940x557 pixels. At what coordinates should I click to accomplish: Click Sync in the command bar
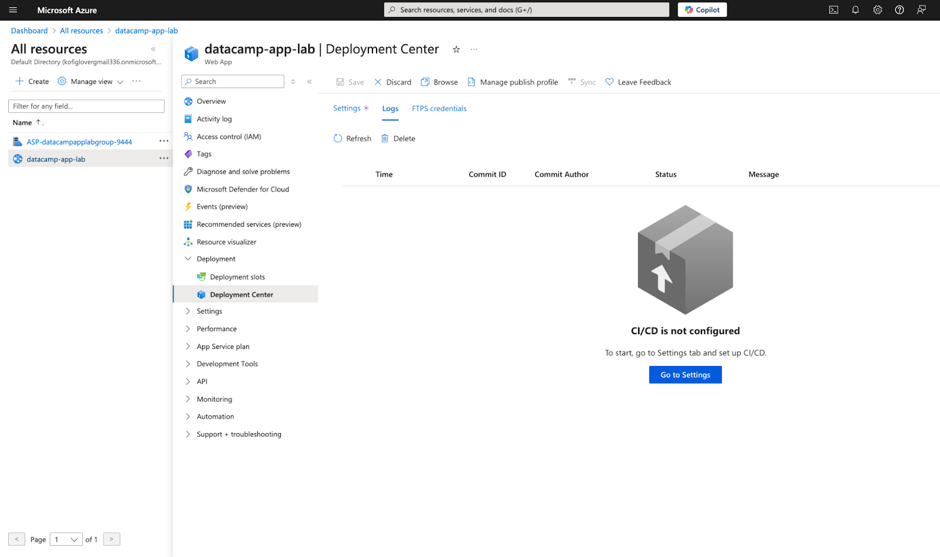click(x=582, y=82)
